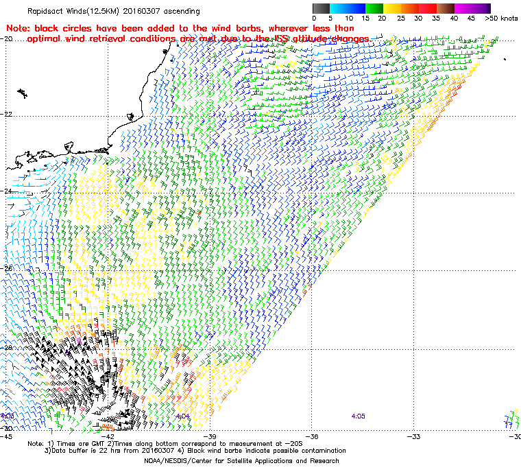Image resolution: width=521 pixels, height=472 pixels.
Task: Click the '>50 knots' legend label
Action: click(x=501, y=19)
